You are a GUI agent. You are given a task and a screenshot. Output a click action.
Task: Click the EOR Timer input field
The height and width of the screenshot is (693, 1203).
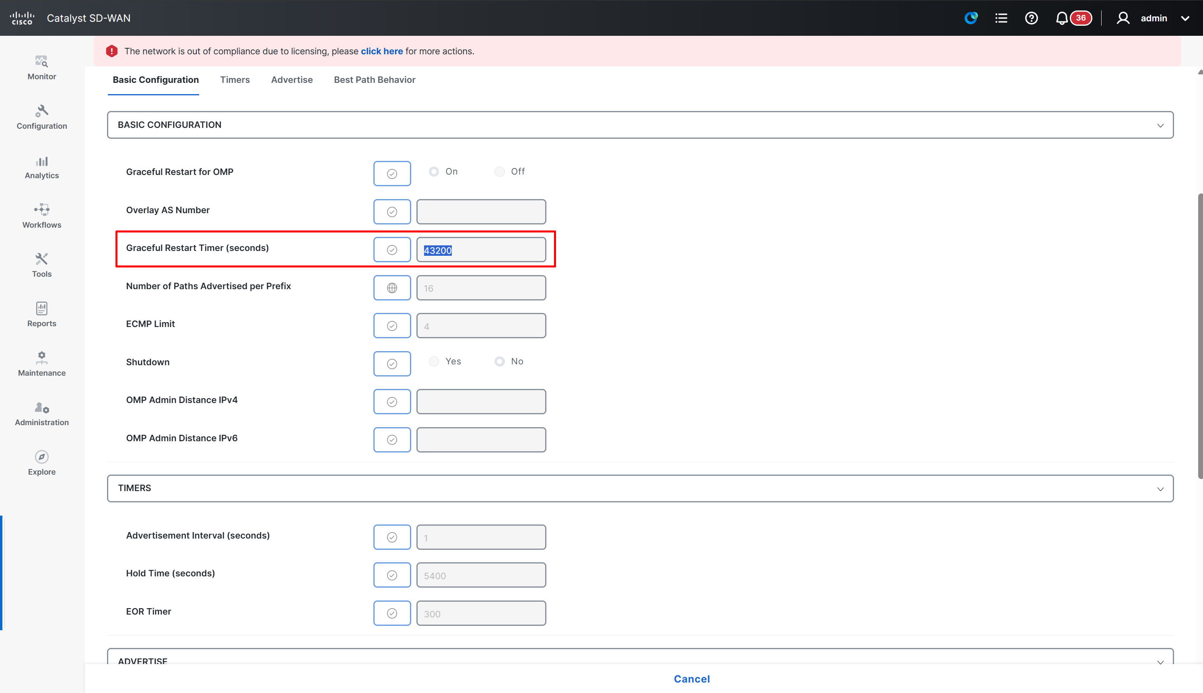[x=481, y=613]
